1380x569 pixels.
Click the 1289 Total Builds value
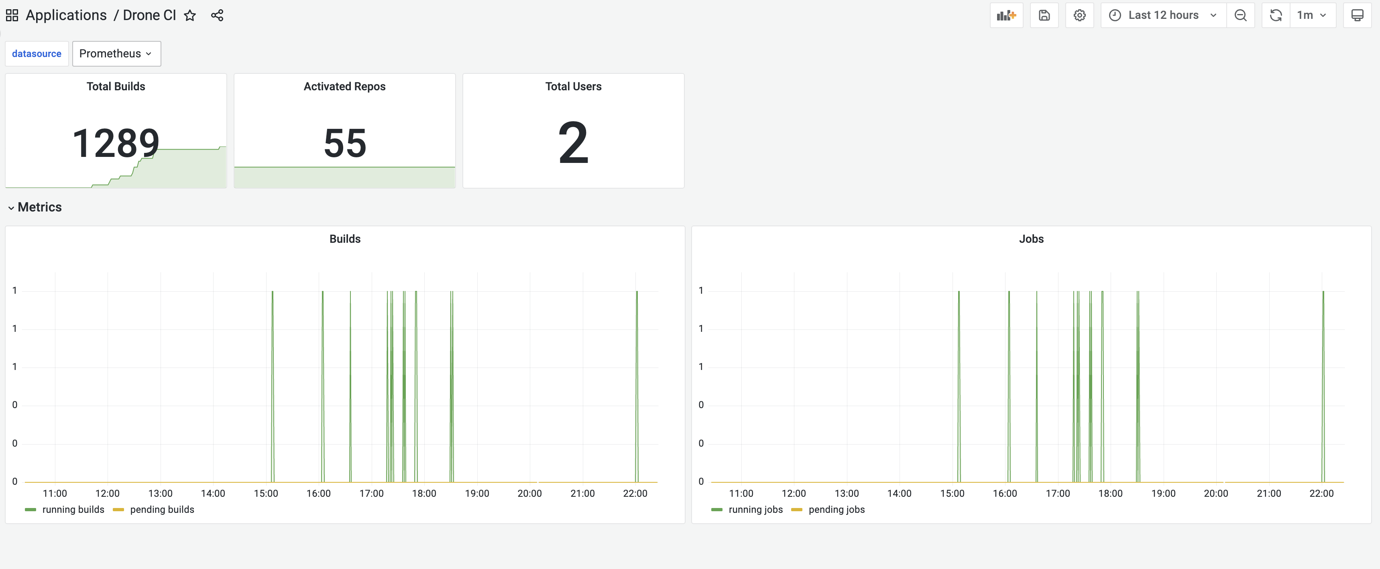[116, 144]
